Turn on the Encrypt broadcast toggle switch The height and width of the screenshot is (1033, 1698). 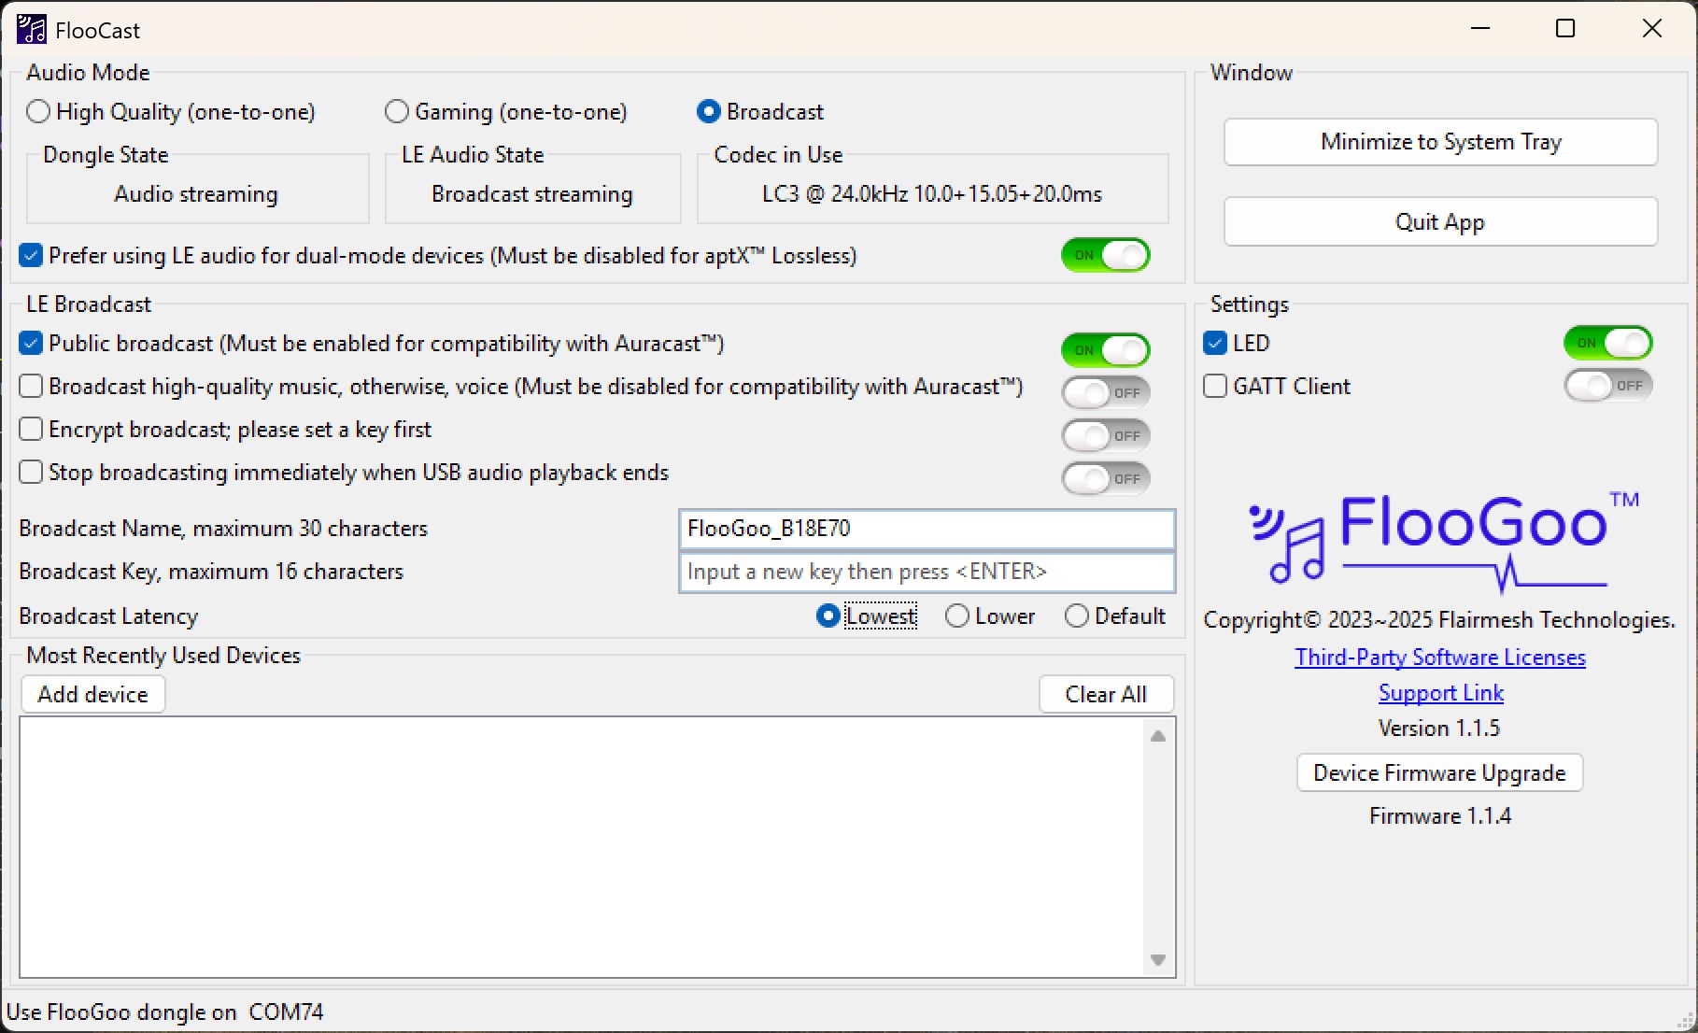1106,436
